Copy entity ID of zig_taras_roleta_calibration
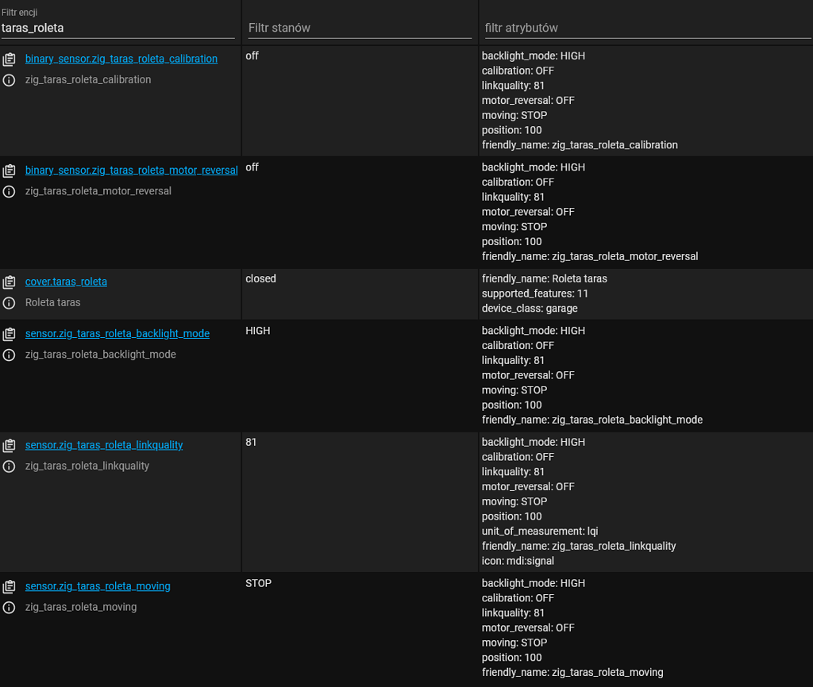Image resolution: width=813 pixels, height=687 pixels. [9, 59]
